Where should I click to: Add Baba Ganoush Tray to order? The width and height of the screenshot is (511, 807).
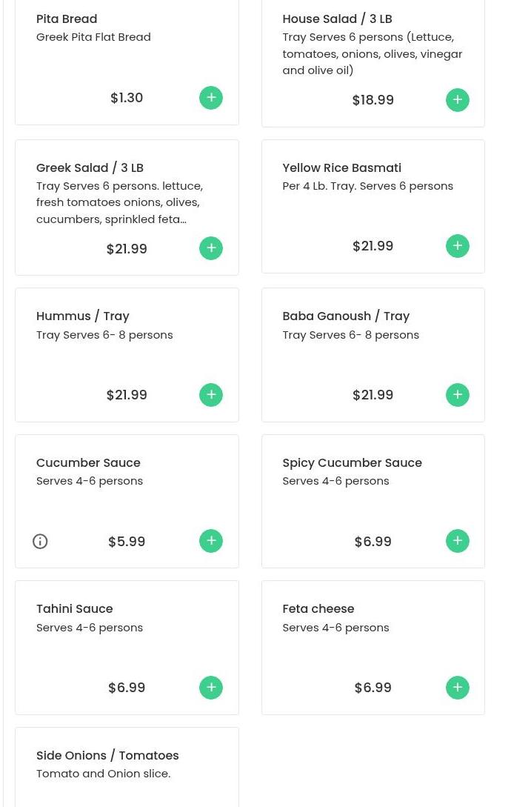coord(458,395)
